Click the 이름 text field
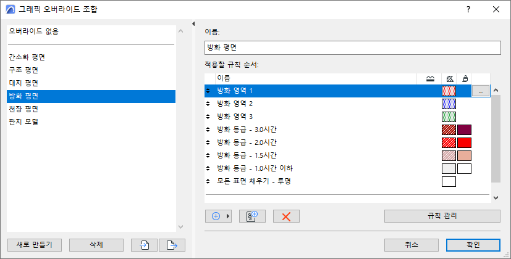 pyautogui.click(x=352, y=48)
